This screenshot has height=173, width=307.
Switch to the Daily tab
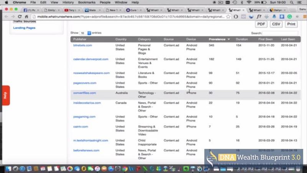(x=277, y=10)
